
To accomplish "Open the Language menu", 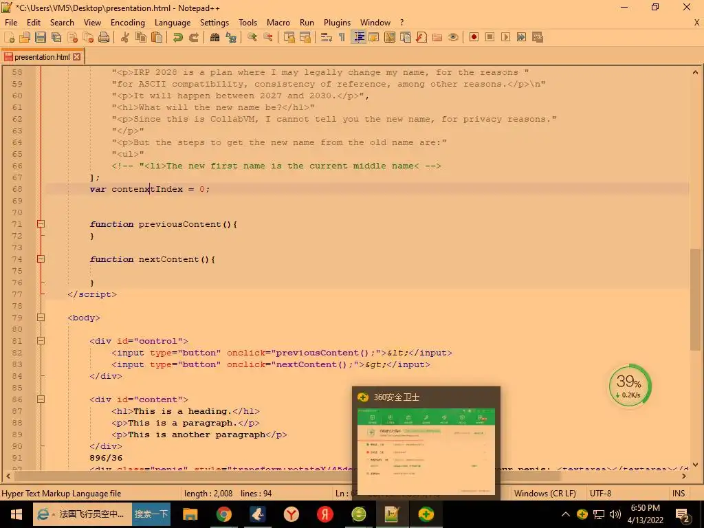I will click(173, 23).
